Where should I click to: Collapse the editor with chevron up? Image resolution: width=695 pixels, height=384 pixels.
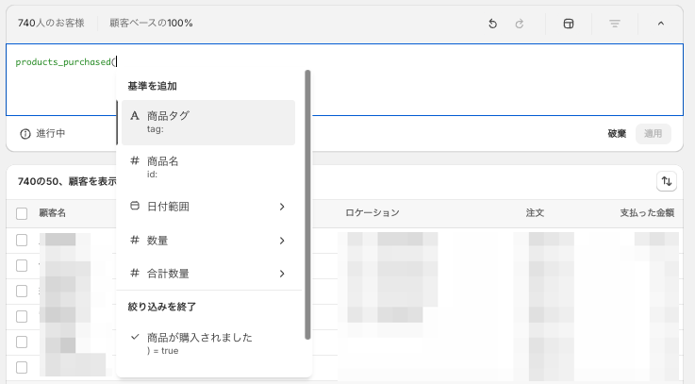coord(660,23)
